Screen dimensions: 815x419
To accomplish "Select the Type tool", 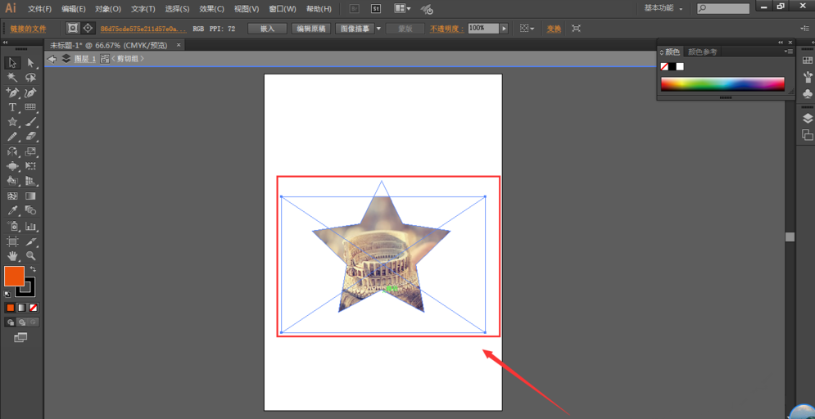I will coord(12,107).
